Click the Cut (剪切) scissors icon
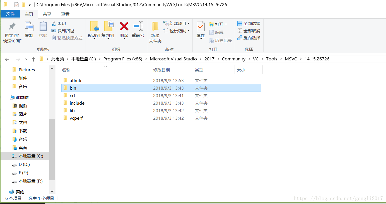This screenshot has width=386, height=204. click(54, 23)
